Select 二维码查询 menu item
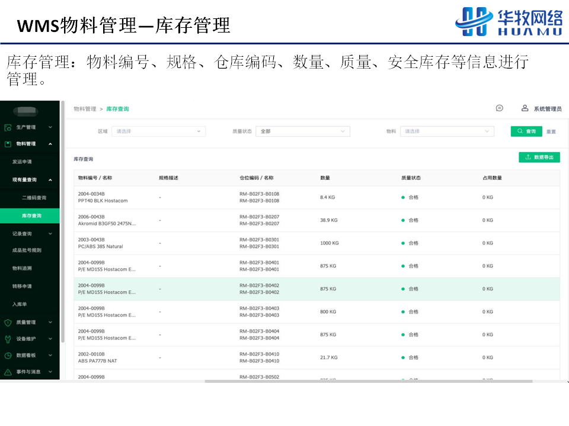Viewport: 569px width, 426px height. point(34,198)
